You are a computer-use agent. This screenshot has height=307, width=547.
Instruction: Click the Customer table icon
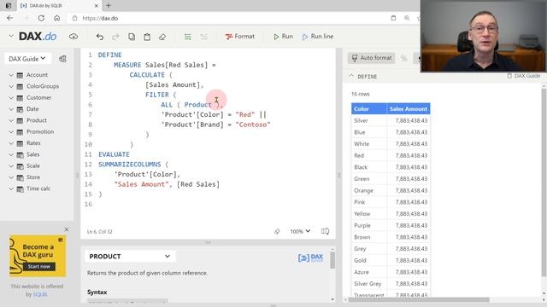[20, 98]
